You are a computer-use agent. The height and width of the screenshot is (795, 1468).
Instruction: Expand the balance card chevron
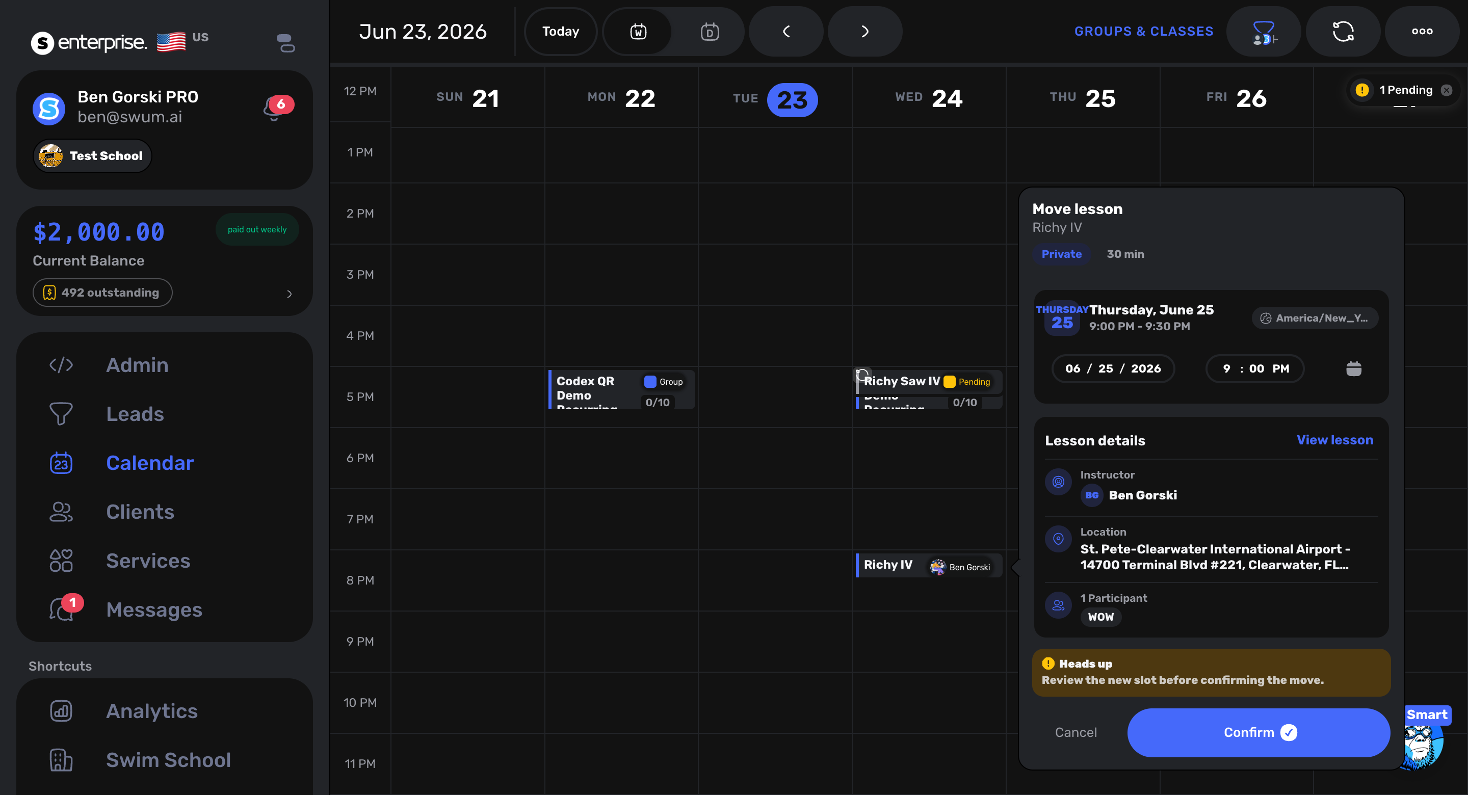[x=290, y=294]
